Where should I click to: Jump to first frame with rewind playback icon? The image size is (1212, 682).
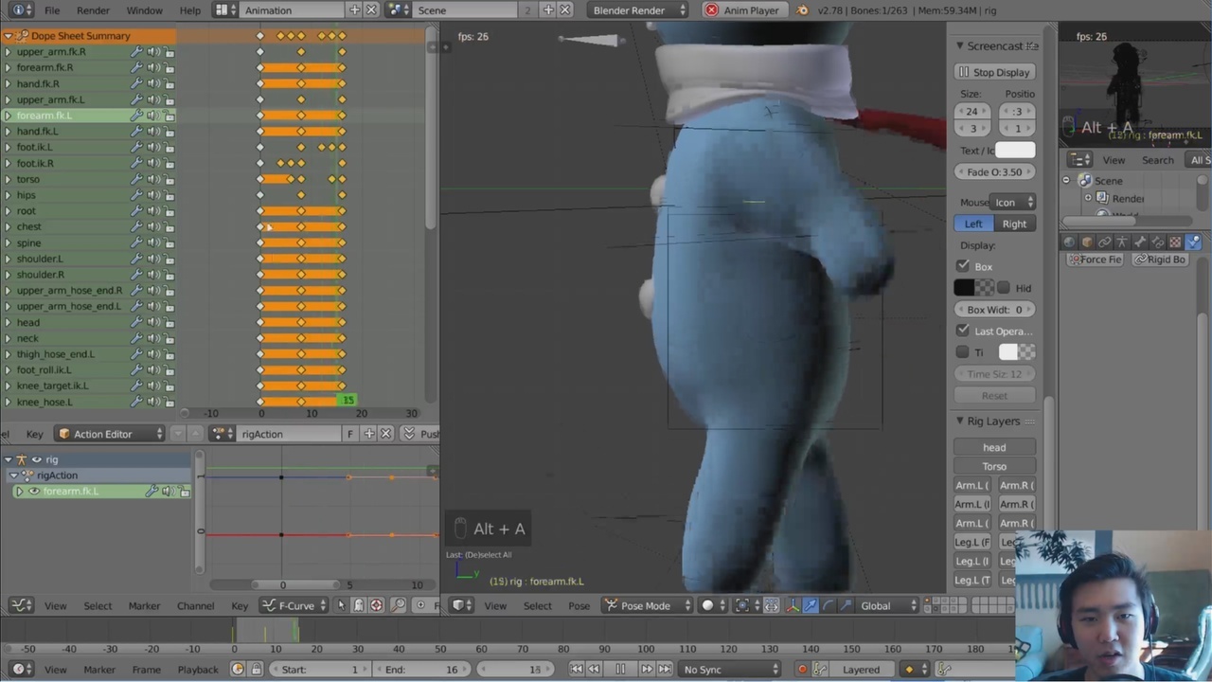click(577, 669)
